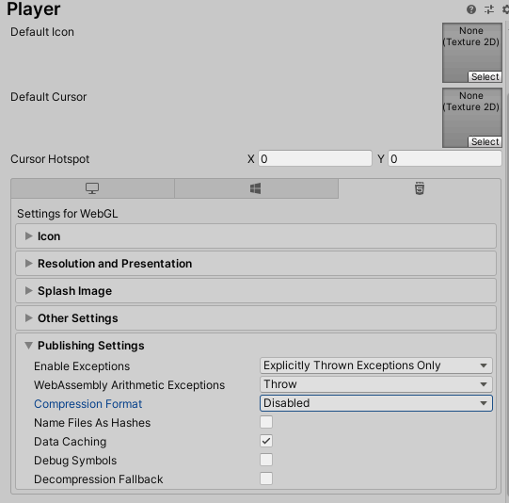This screenshot has height=503, width=509.
Task: Click the settings gear icon
Action: 505,9
